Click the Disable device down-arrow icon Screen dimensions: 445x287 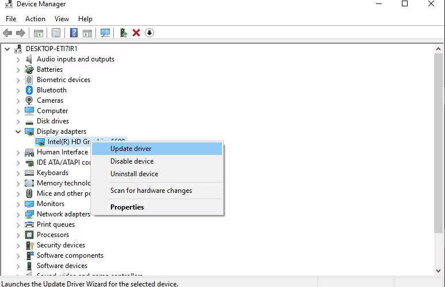coord(149,33)
